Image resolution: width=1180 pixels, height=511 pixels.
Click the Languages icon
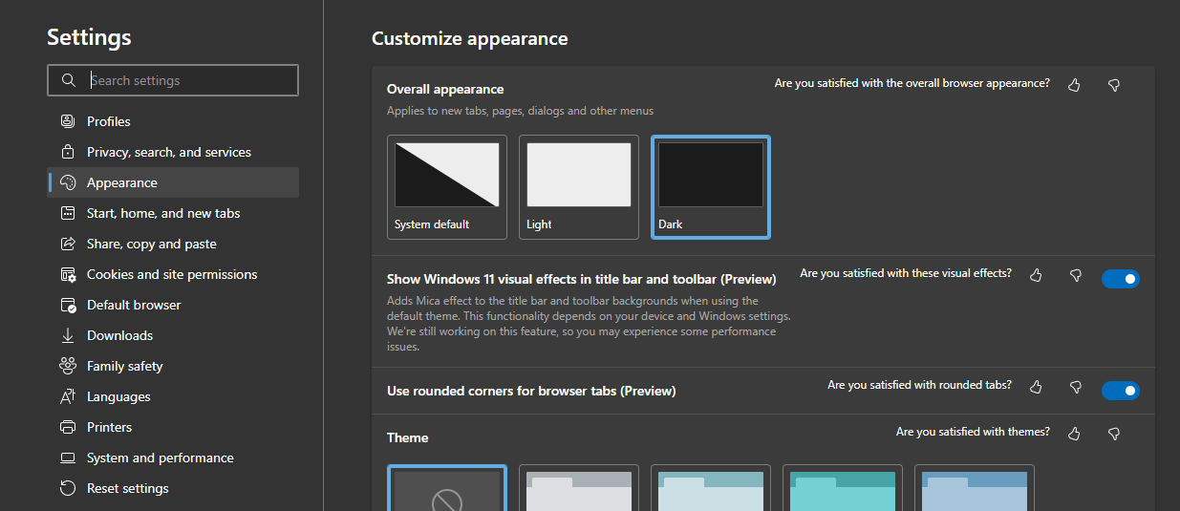[x=68, y=396]
